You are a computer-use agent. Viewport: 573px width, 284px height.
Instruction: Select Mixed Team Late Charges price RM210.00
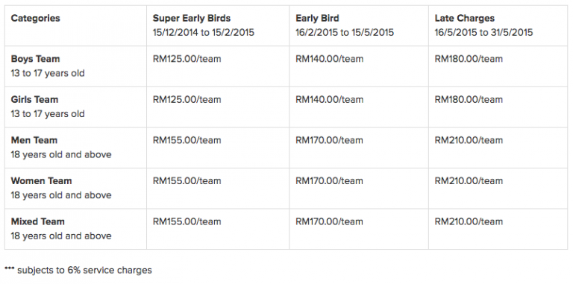coord(469,221)
